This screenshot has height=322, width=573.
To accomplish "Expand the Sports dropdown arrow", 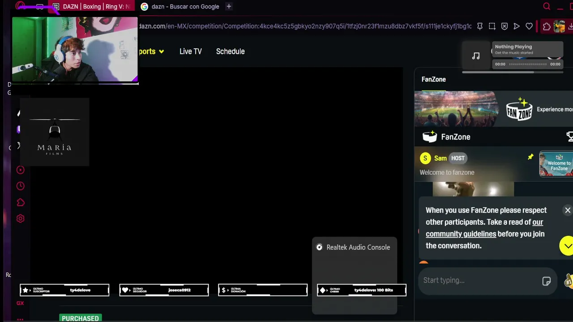I will click(161, 51).
